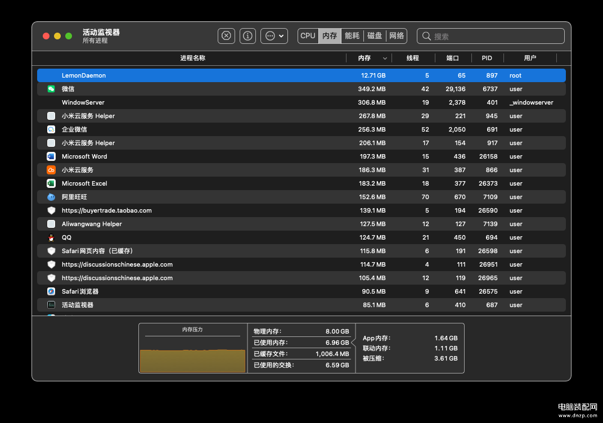Switch to the 磁盘 tab
The height and width of the screenshot is (423, 603).
[x=375, y=36]
